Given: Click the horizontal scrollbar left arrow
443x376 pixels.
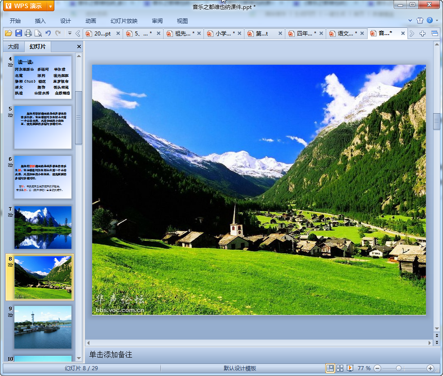Looking at the screenshot, I should tap(89, 343).
